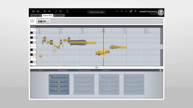This screenshot has height=108, width=193.
Task: Click the yellow Timing slider knob
Action: pos(59,87)
